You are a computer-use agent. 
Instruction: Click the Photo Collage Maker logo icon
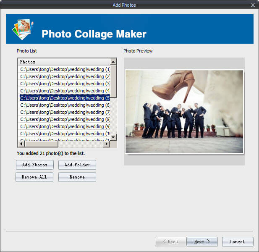pos(23,29)
